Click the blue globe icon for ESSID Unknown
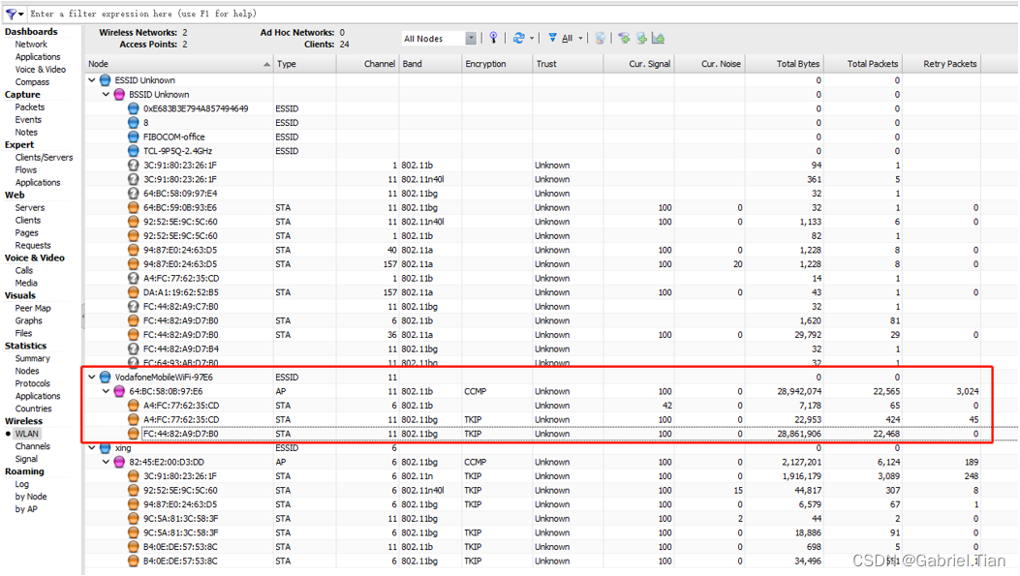Viewport: 1020px width, 576px height. pyautogui.click(x=106, y=80)
